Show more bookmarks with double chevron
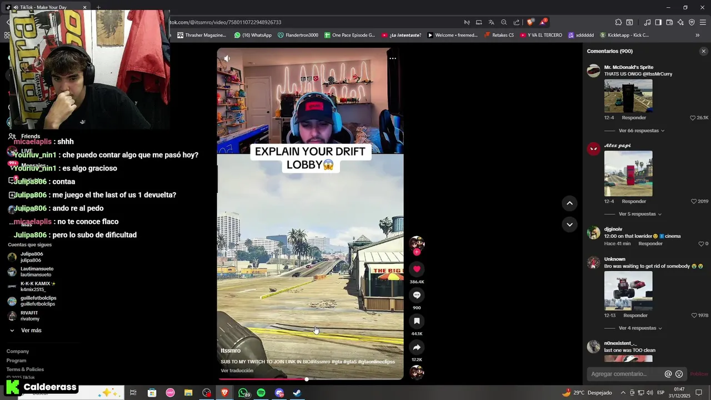This screenshot has height=400, width=711. 698,35
